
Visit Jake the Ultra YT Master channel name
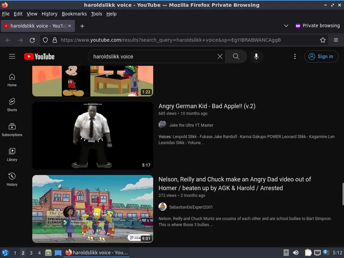pos(191,125)
